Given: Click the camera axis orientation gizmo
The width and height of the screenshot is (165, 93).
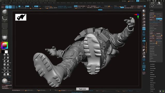Looking at the screenshot, I should coord(137,16).
